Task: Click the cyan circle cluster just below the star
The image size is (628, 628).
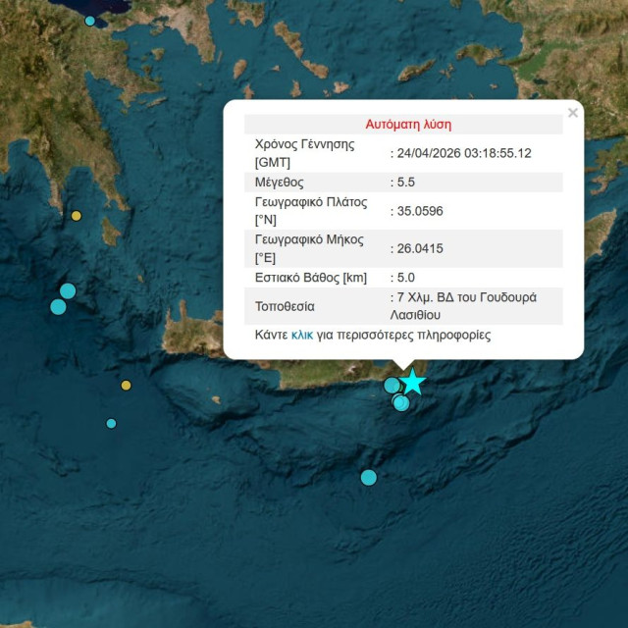Action: (x=401, y=402)
